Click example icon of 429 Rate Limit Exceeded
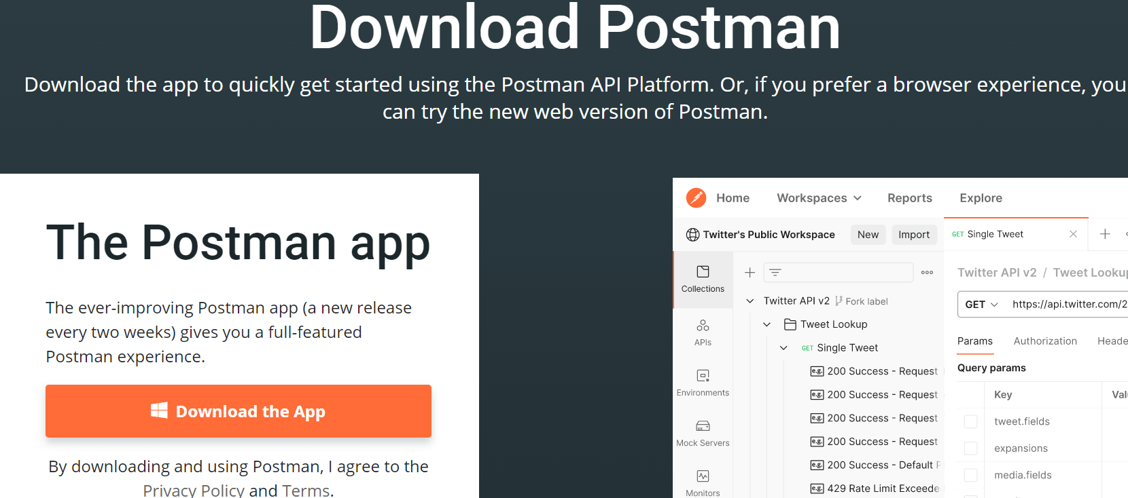This screenshot has width=1128, height=498. [x=817, y=489]
